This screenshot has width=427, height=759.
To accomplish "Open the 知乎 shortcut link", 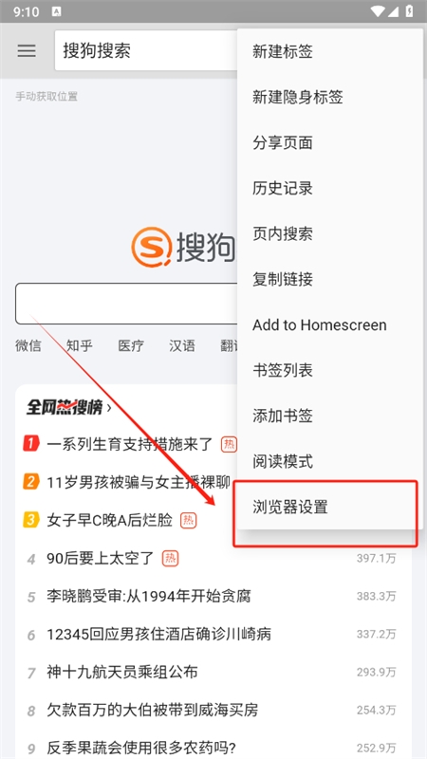I will tap(80, 345).
